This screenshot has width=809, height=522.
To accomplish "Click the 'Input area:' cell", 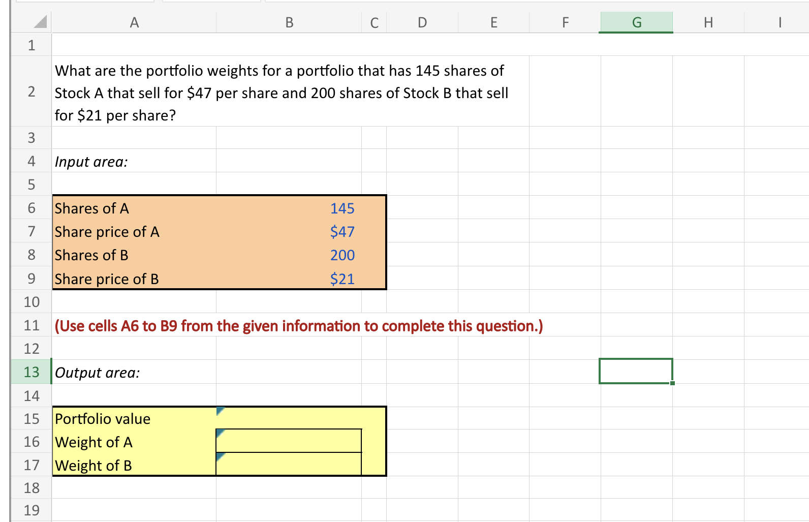I will (134, 161).
